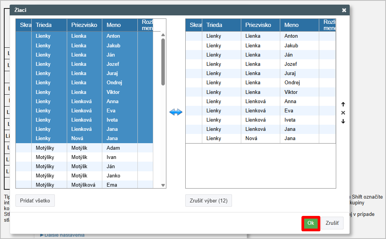This screenshot has width=386, height=239.
Task: Move selected student down with arrow
Action: [x=343, y=121]
